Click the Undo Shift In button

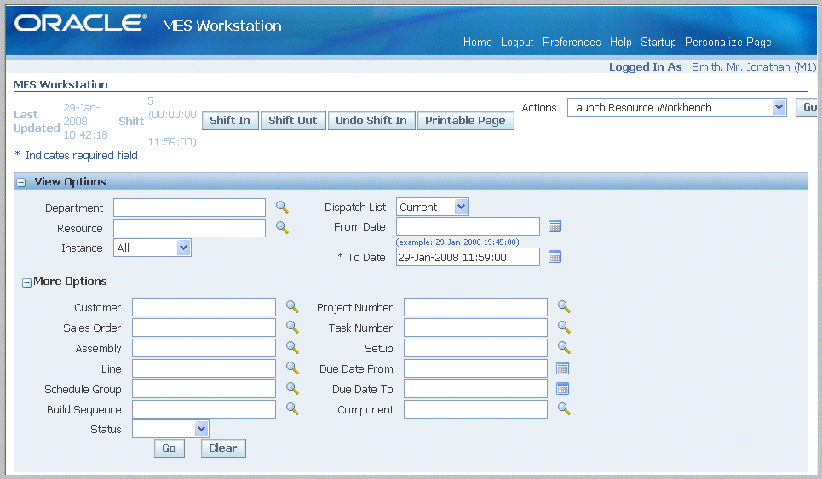(371, 121)
